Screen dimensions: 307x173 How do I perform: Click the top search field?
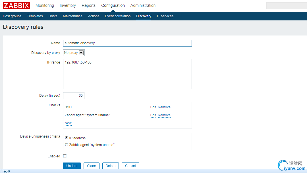pyautogui.click(x=287, y=6)
